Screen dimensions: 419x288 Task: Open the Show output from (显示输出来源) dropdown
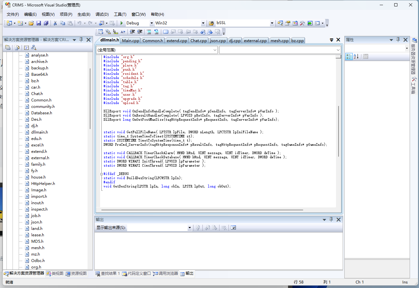190,228
